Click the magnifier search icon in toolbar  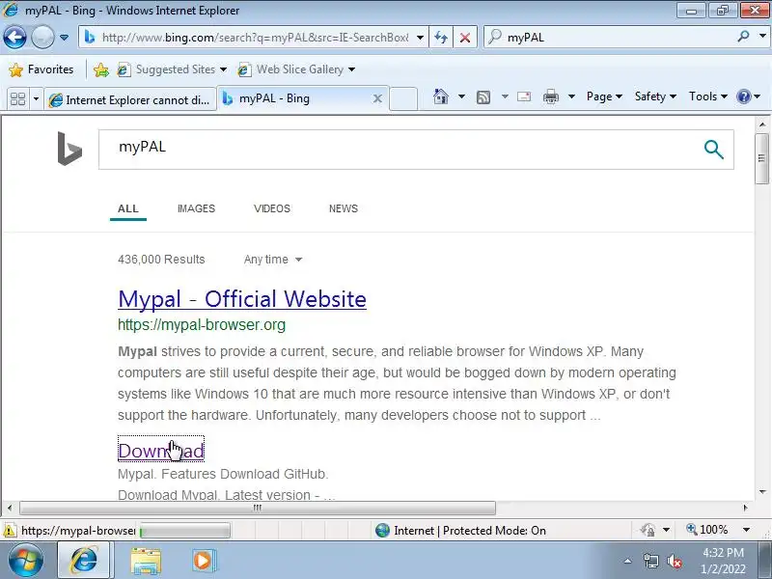743,37
